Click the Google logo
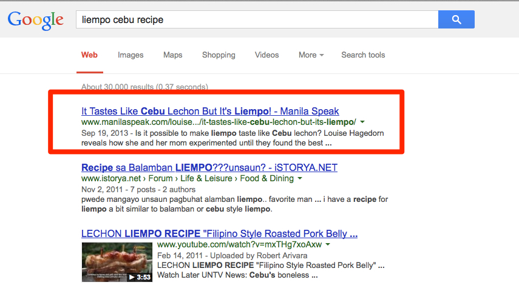Image resolution: width=519 pixels, height=291 pixels. click(x=35, y=20)
